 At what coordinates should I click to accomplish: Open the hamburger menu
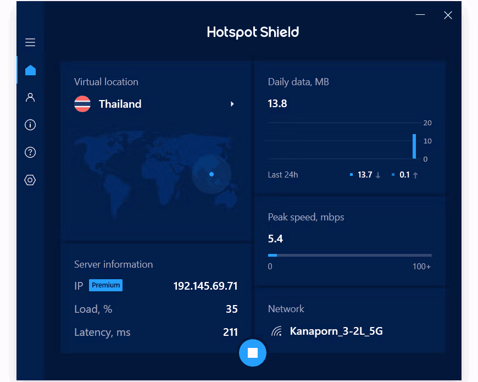[x=30, y=42]
